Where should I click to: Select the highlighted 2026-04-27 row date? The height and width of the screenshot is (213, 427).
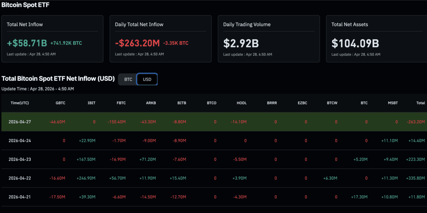point(20,122)
